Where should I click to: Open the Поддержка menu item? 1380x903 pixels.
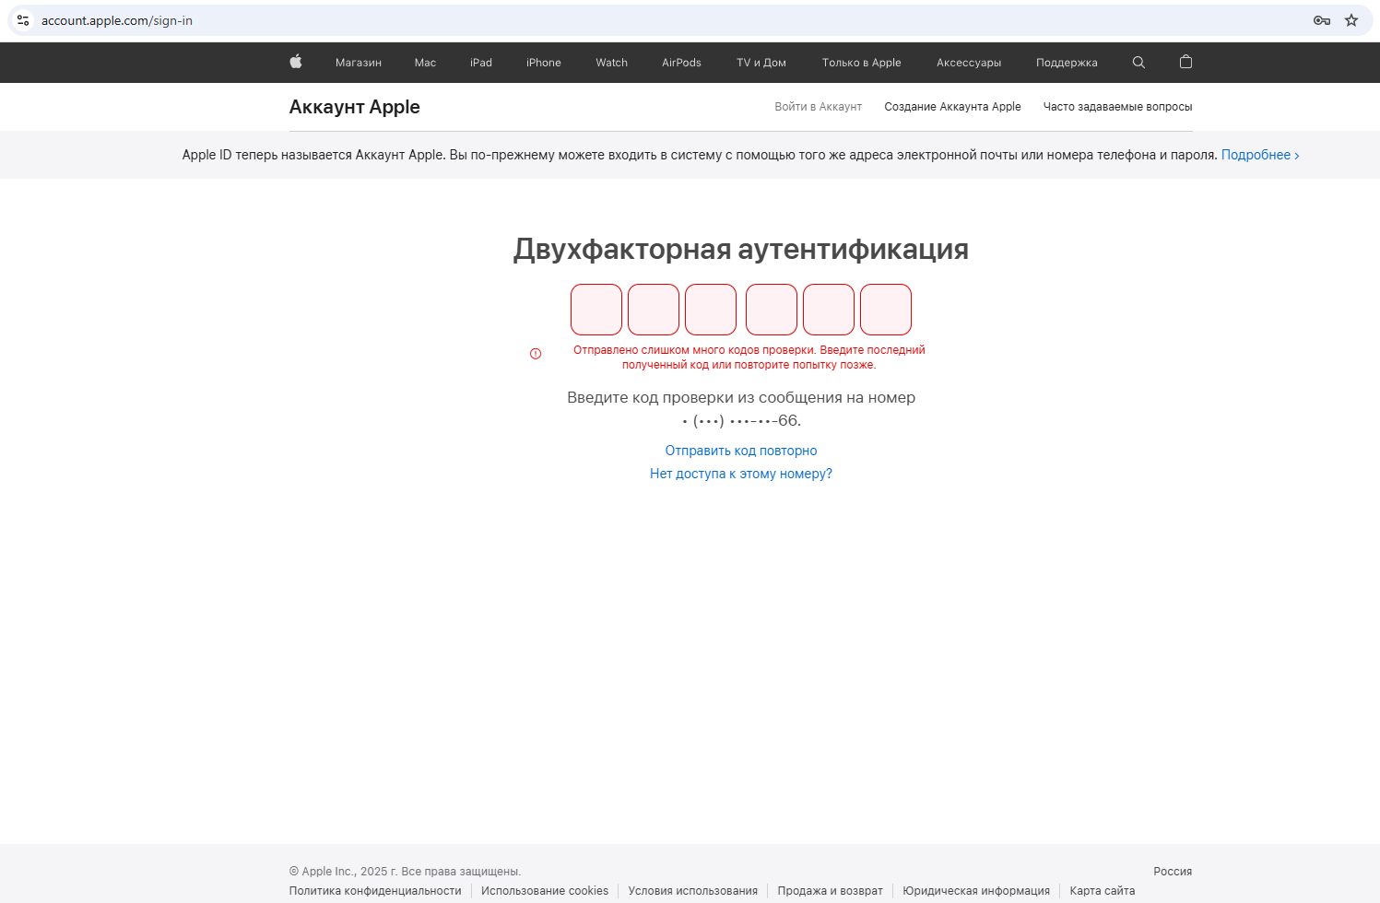tap(1067, 63)
